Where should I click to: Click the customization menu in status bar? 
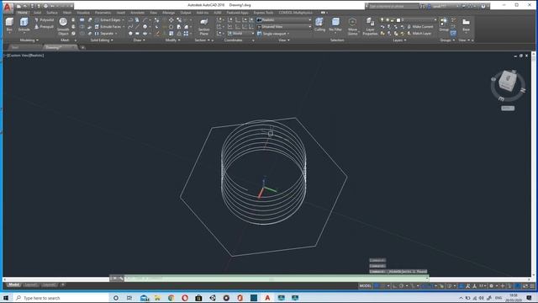coord(532,286)
